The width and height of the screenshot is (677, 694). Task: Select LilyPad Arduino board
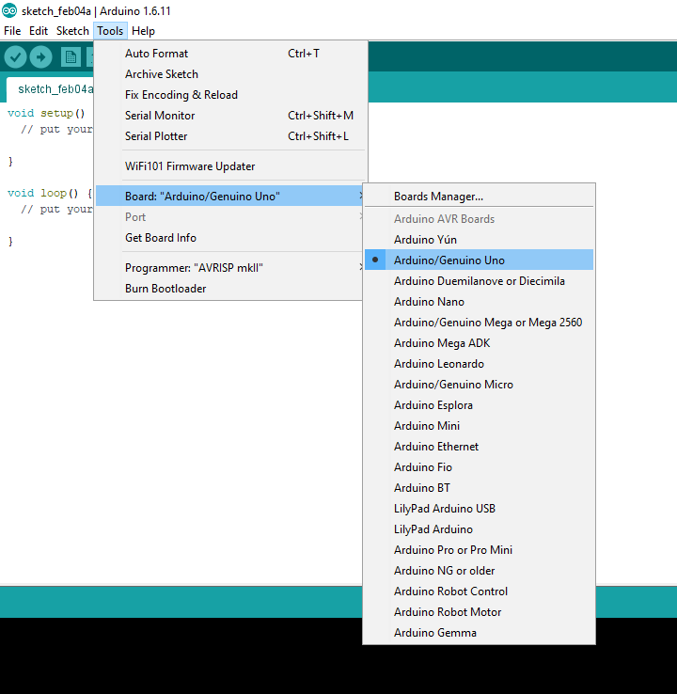coord(479,529)
